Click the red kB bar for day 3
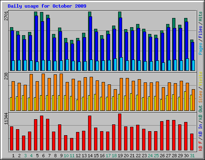Viewport: 205px width, 160px height. (x=24, y=143)
